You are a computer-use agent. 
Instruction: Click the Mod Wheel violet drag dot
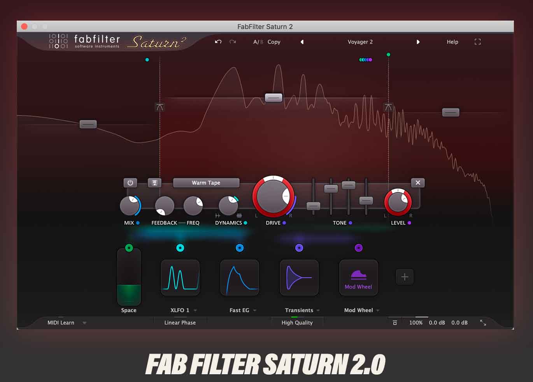click(359, 248)
